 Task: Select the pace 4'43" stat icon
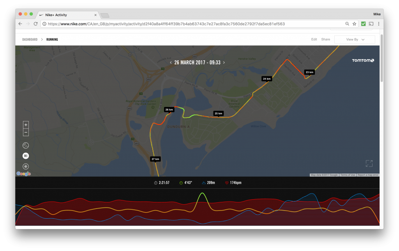coord(181,183)
